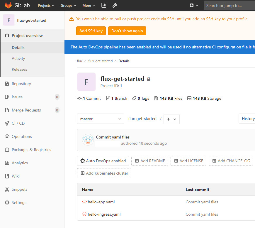Click the History button

pyautogui.click(x=247, y=119)
